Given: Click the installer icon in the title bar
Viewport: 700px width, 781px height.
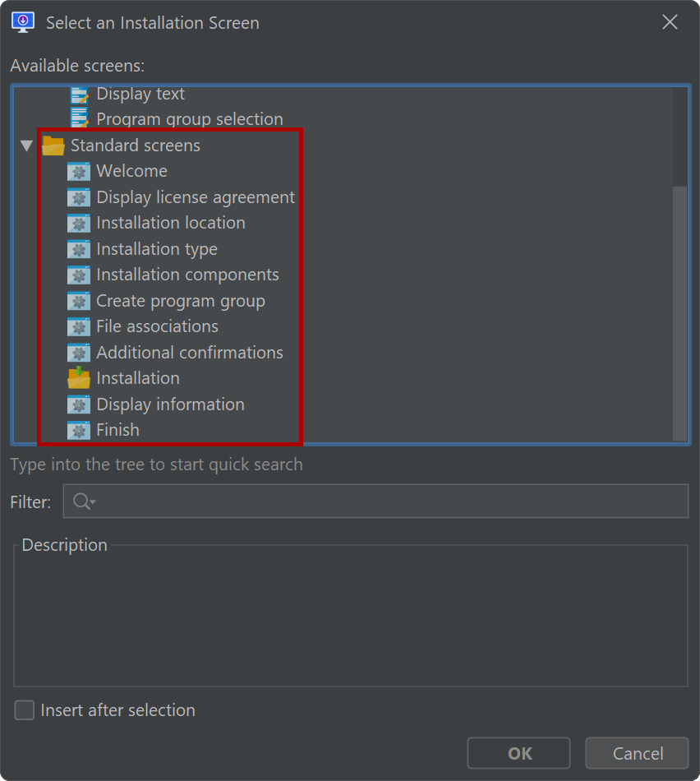Looking at the screenshot, I should (23, 22).
